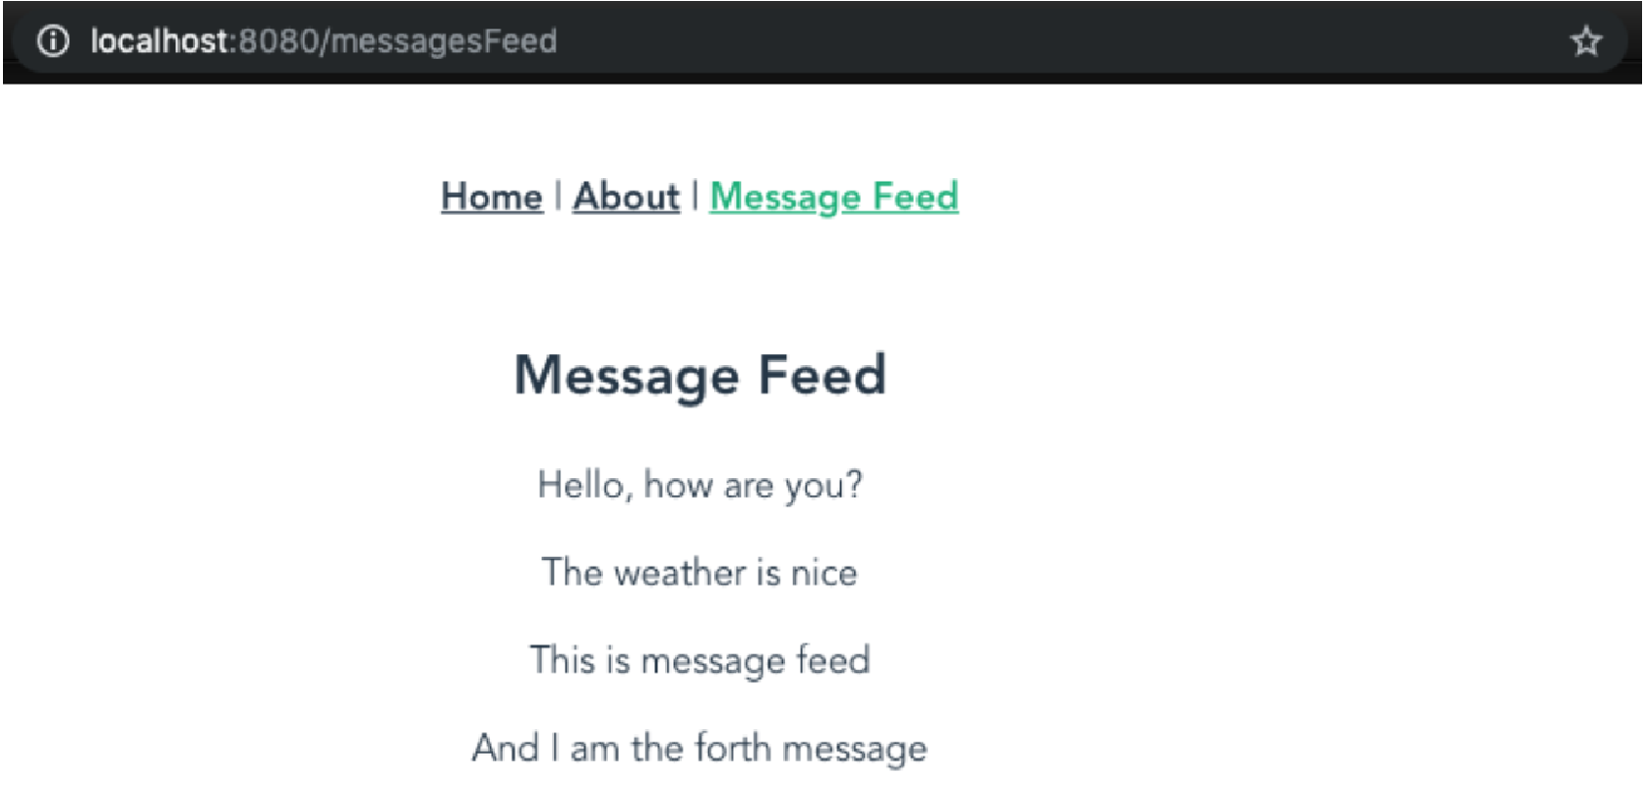Select the green Message Feed nav link

(834, 196)
